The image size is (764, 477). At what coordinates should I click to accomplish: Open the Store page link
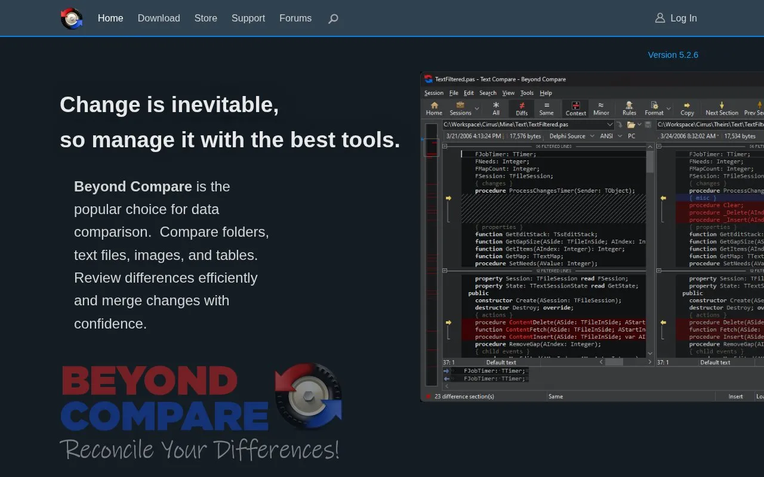pyautogui.click(x=206, y=18)
